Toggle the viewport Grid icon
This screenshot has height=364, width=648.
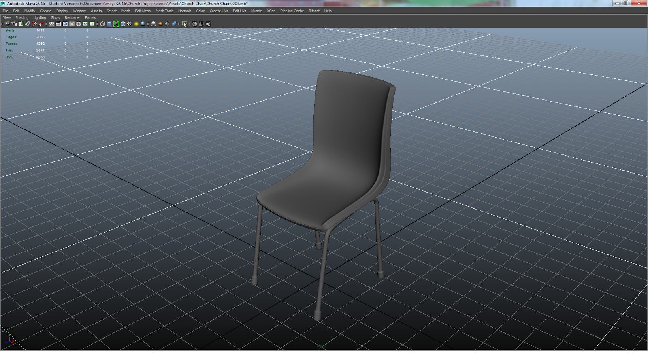51,24
